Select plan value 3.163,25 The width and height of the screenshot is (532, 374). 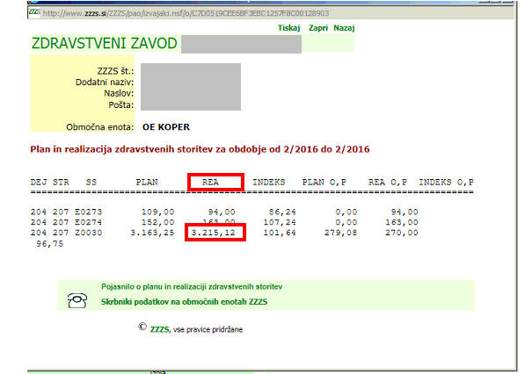(x=152, y=233)
